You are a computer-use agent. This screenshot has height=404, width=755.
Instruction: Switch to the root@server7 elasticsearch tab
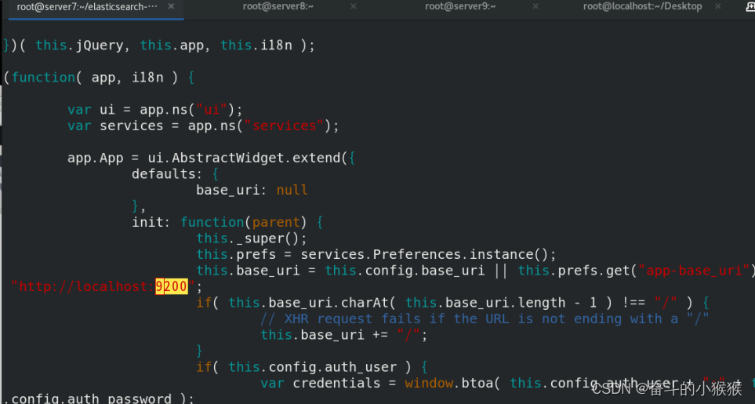click(87, 7)
